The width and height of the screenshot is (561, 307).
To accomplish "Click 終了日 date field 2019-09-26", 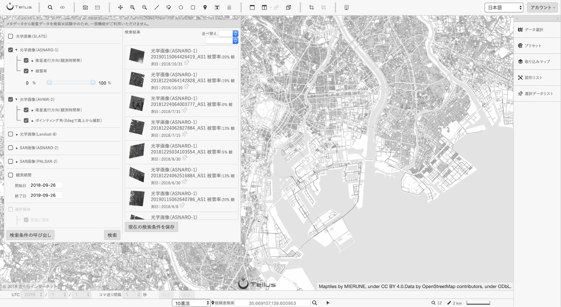I will click(x=46, y=195).
